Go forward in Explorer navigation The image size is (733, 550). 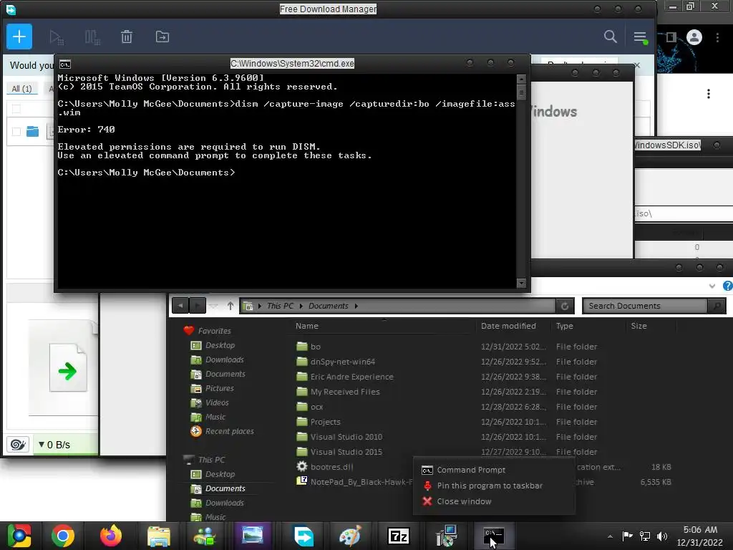tap(197, 306)
